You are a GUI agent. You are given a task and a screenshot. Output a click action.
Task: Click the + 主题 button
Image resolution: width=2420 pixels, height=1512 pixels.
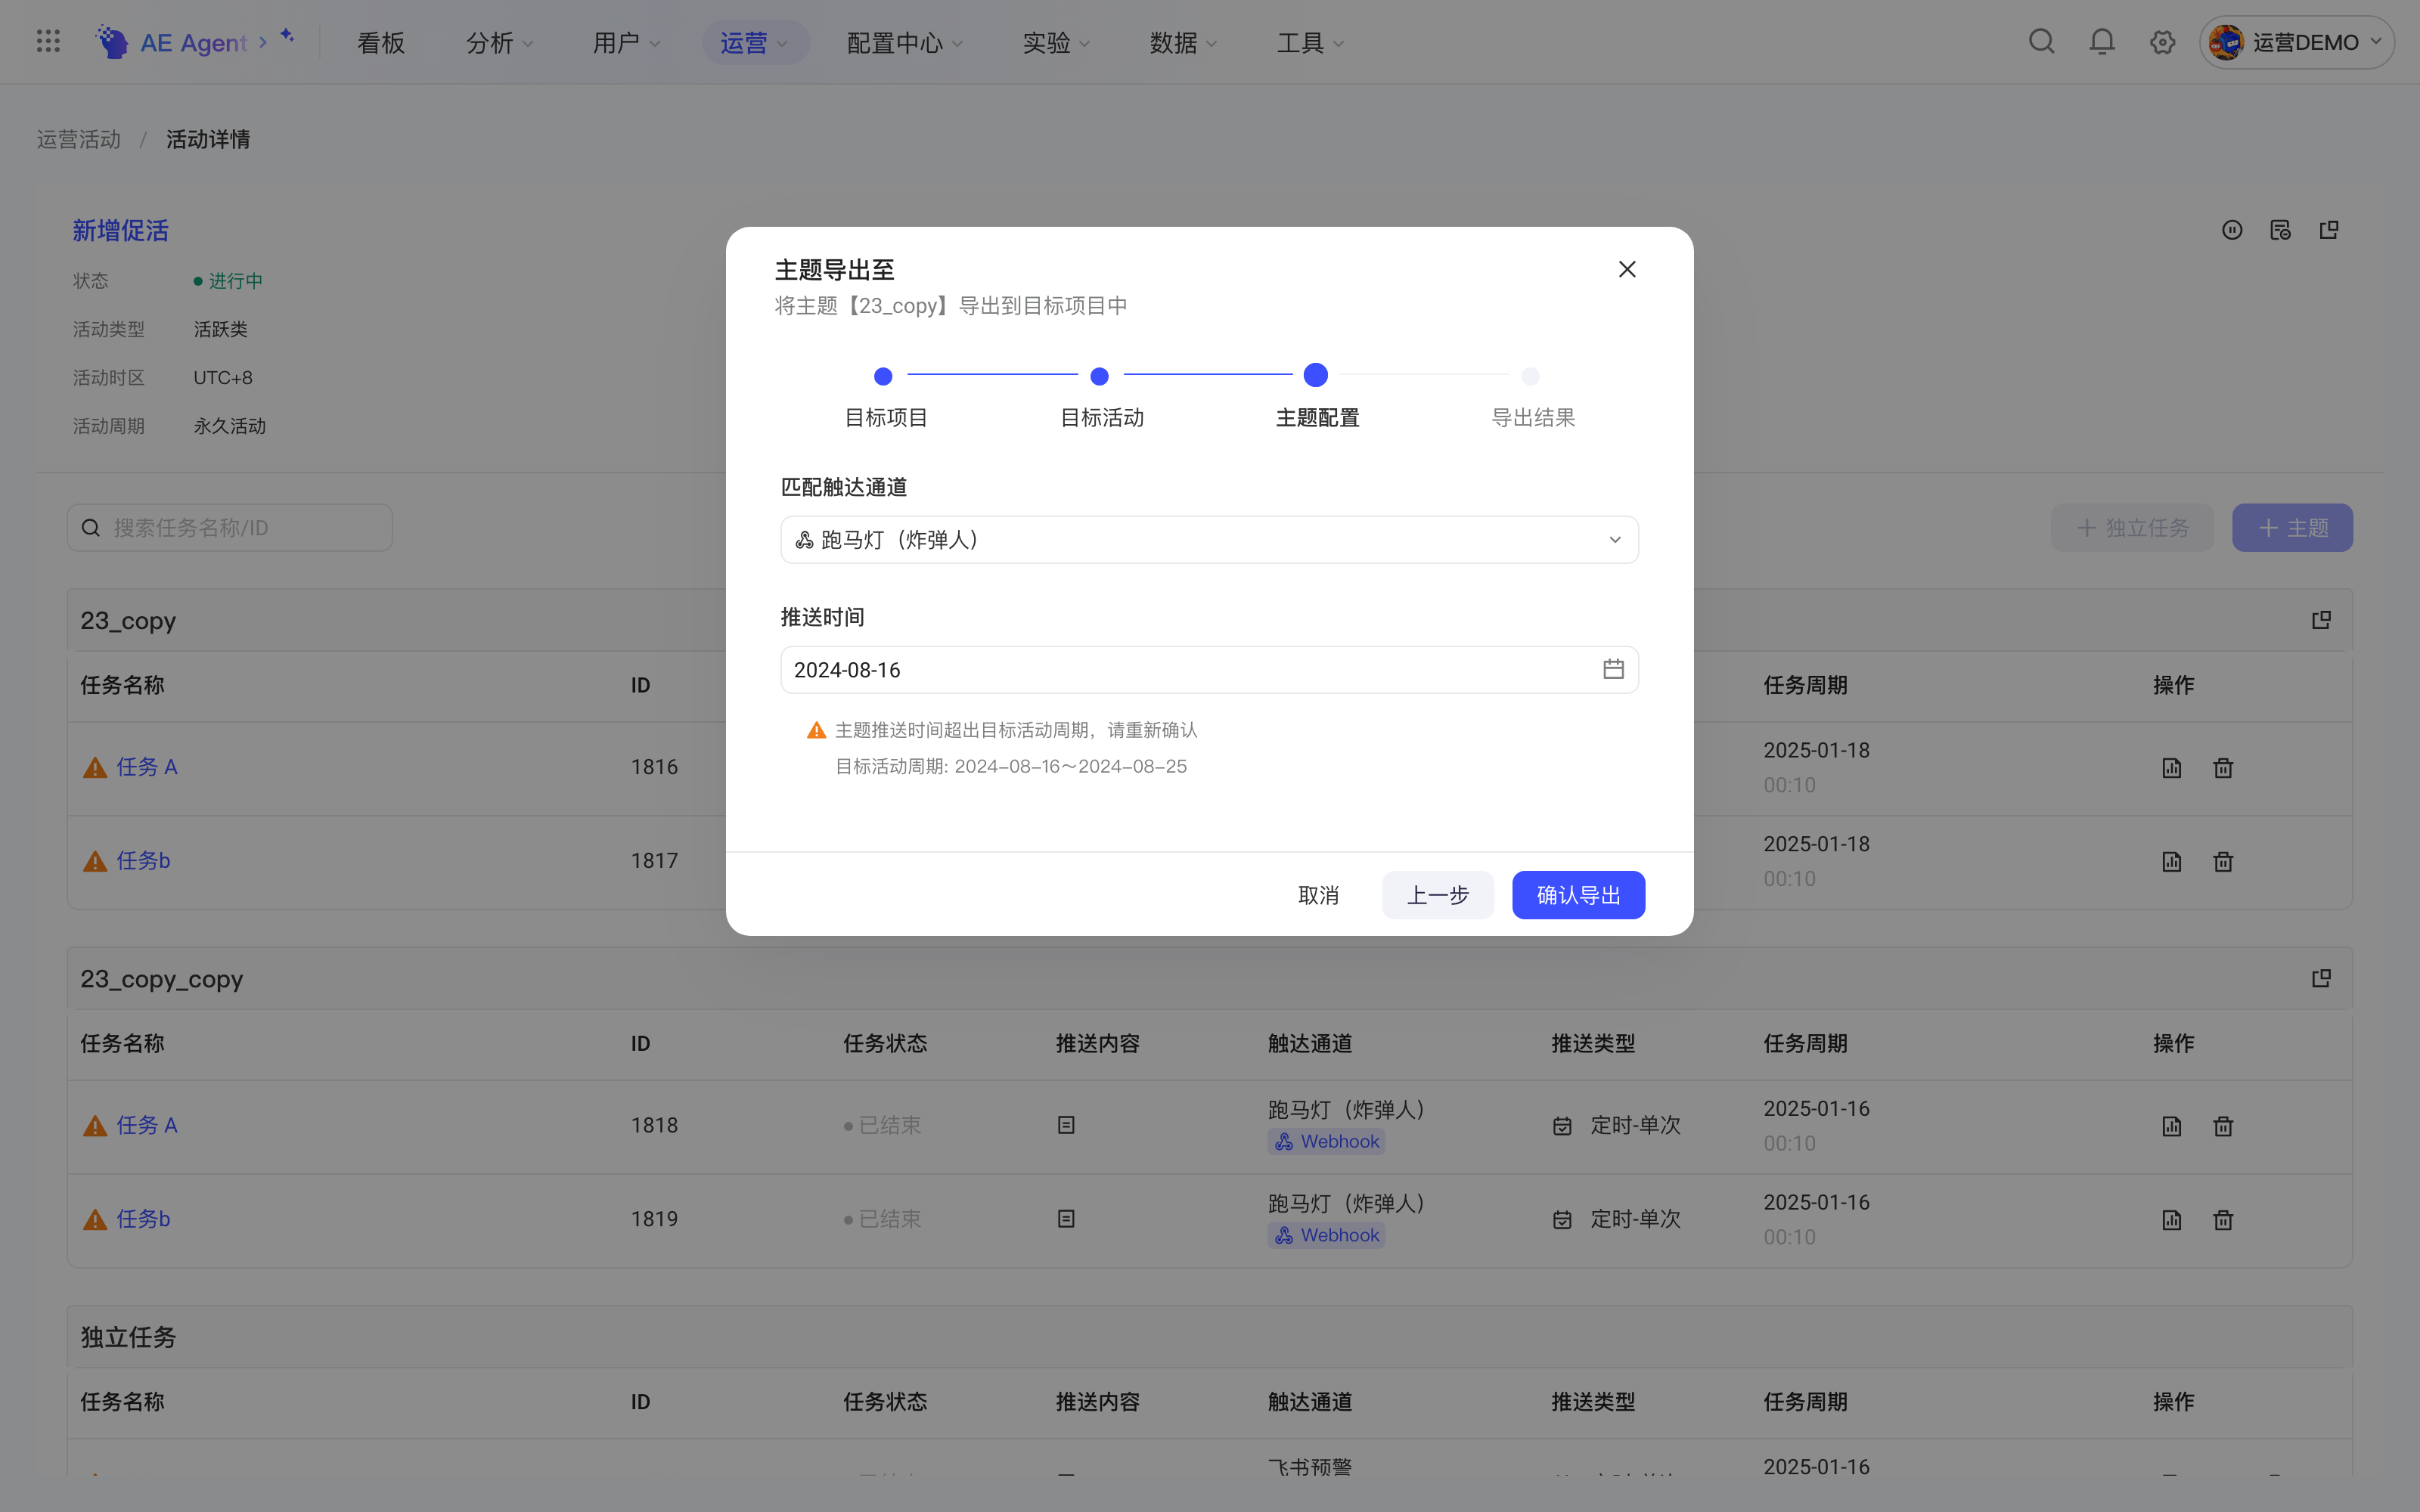click(2292, 528)
